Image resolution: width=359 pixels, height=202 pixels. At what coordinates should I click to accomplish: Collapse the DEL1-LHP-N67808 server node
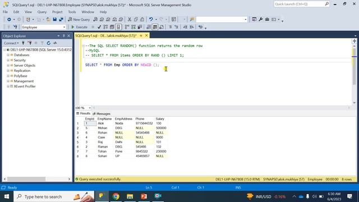pyautogui.click(x=4, y=50)
